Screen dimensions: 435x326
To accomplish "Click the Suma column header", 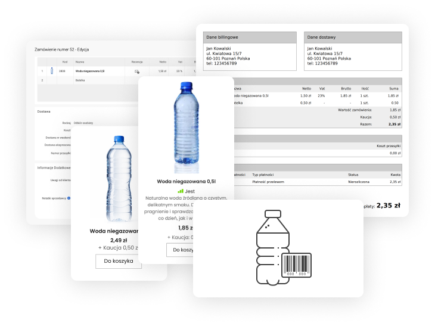I will (394, 89).
